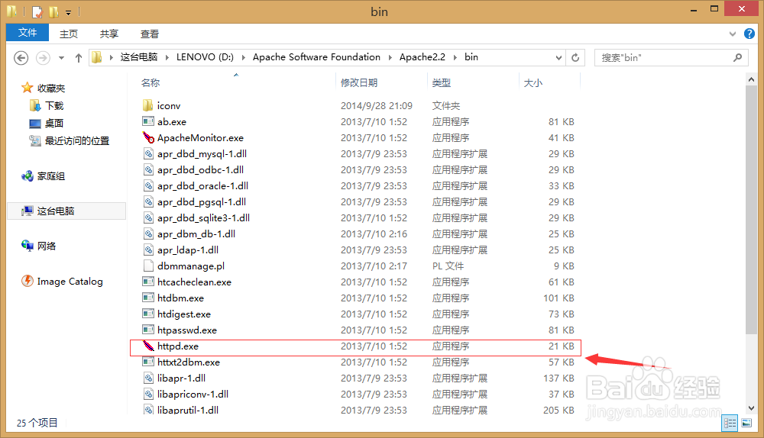Open the 文件 menu tab
764x438 pixels.
click(28, 33)
